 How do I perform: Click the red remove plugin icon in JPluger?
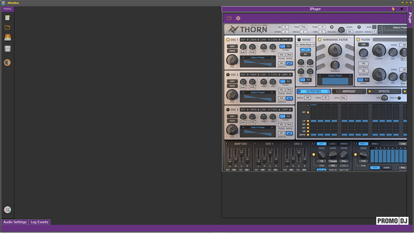[x=238, y=18]
